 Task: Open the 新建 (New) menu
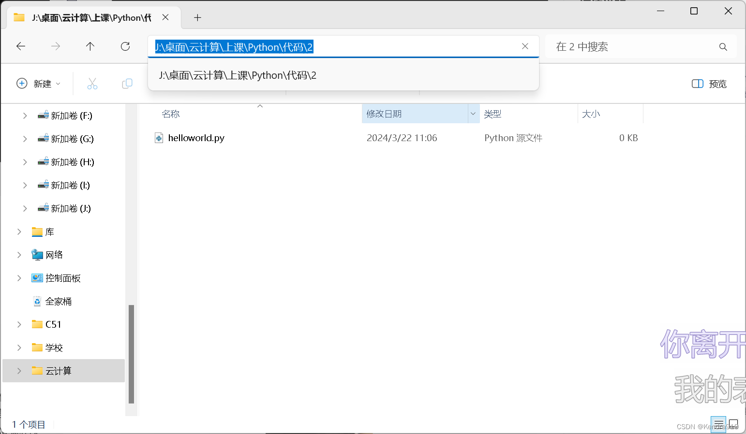click(39, 84)
